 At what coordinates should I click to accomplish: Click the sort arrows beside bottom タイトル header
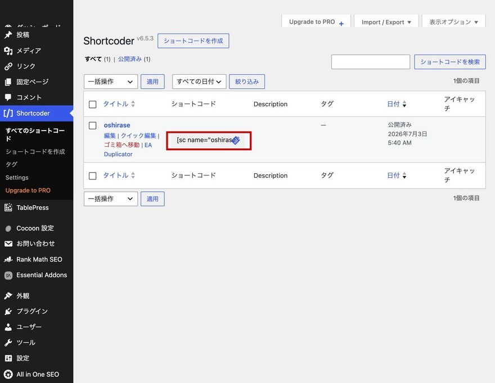(133, 175)
